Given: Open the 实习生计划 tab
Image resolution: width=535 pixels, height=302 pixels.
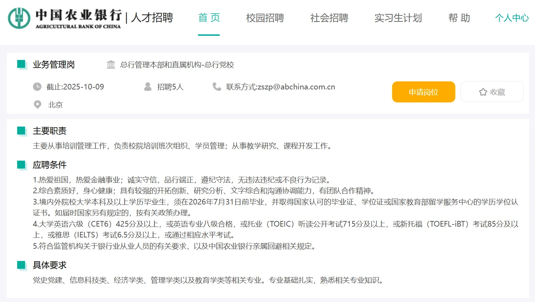Looking at the screenshot, I should coord(398,18).
